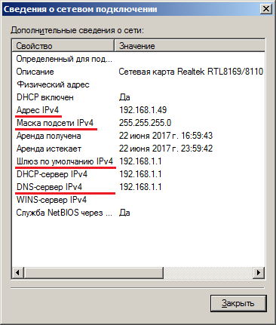Select the WINS-сервер IPv4 row
The width and height of the screenshot is (276, 325).
tap(139, 200)
